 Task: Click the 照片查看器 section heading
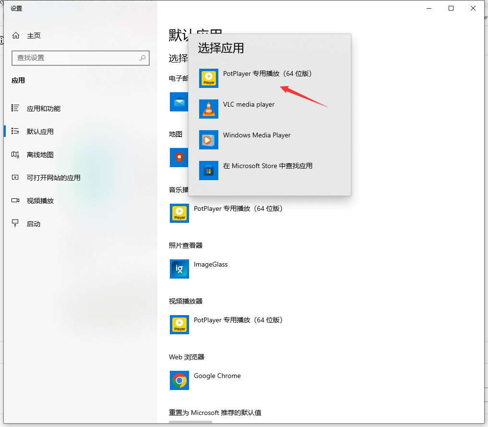186,245
